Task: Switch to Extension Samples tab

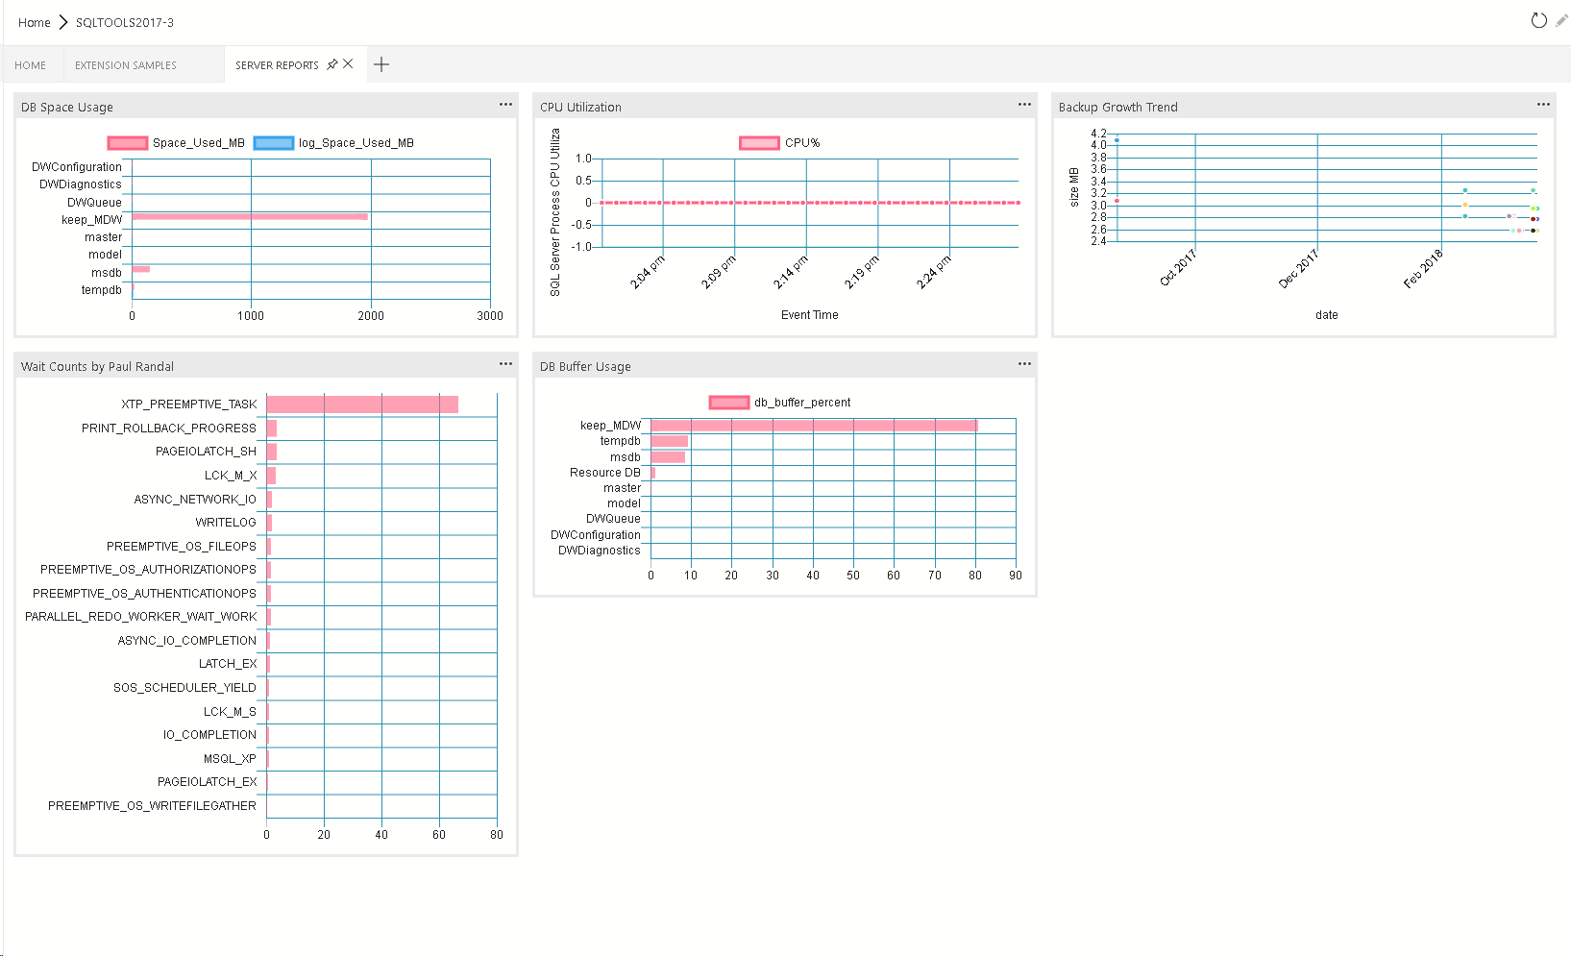Action: 126,65
